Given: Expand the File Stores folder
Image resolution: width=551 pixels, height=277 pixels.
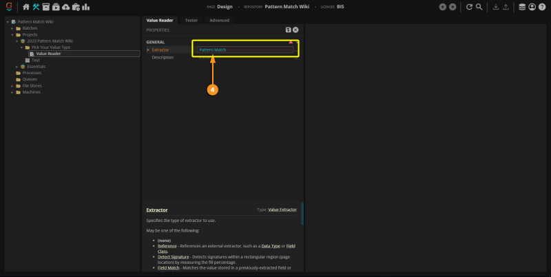Looking at the screenshot, I should coord(12,85).
